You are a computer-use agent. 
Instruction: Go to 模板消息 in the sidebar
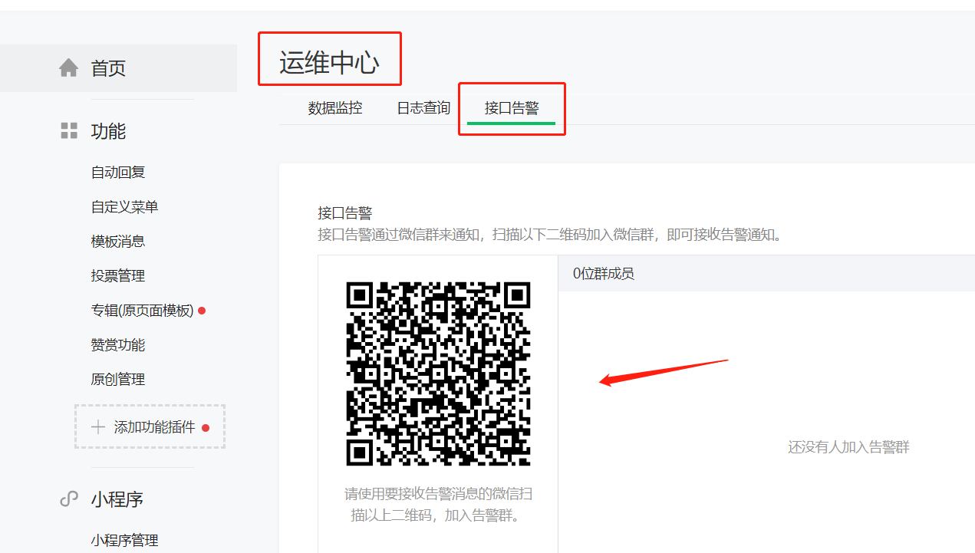click(118, 242)
